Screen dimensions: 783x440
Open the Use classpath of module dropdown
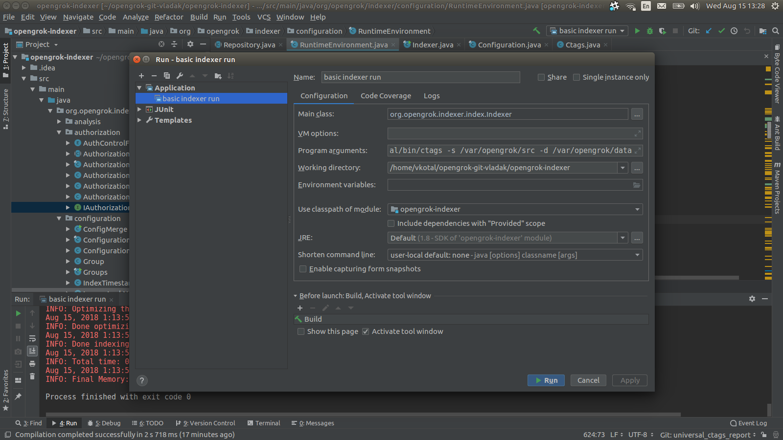515,209
